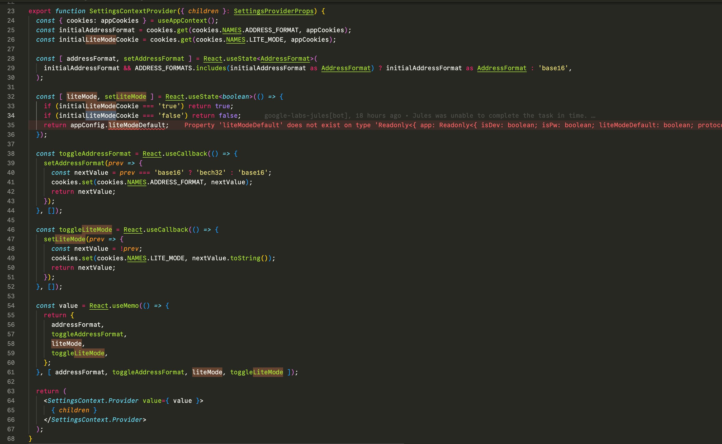Click the SettingsProviderProps type on line 23
Viewport: 722px width, 444px height.
click(274, 11)
